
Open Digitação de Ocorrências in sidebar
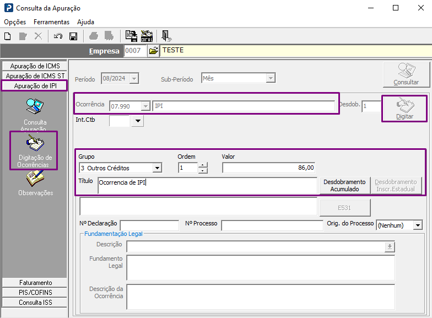pyautogui.click(x=34, y=150)
